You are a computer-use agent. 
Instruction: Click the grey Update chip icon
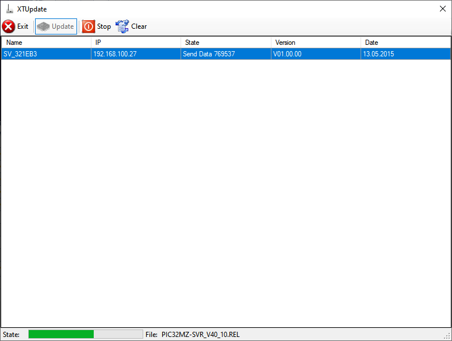pyautogui.click(x=44, y=26)
